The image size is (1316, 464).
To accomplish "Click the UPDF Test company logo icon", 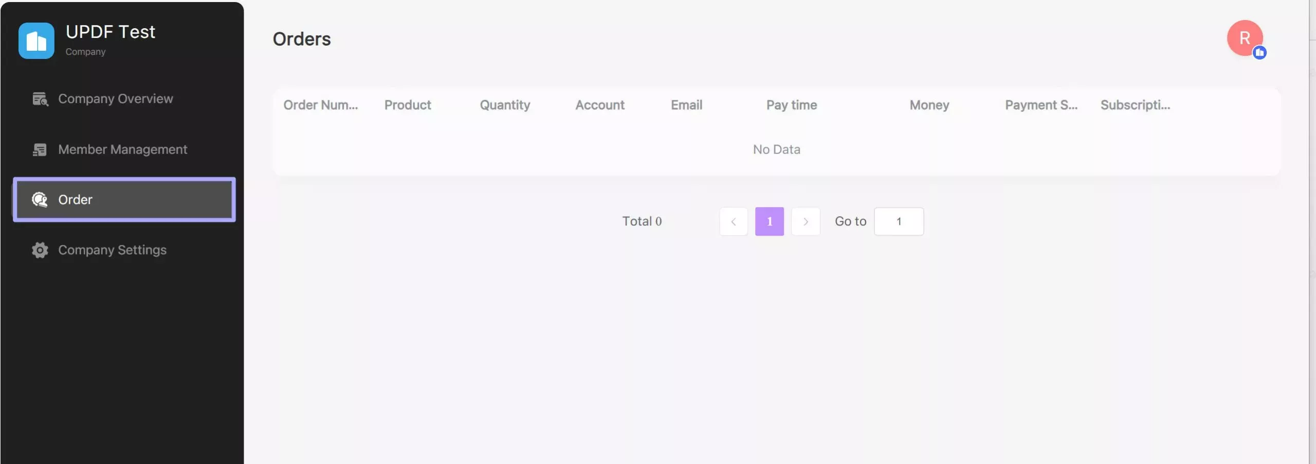I will (x=36, y=41).
